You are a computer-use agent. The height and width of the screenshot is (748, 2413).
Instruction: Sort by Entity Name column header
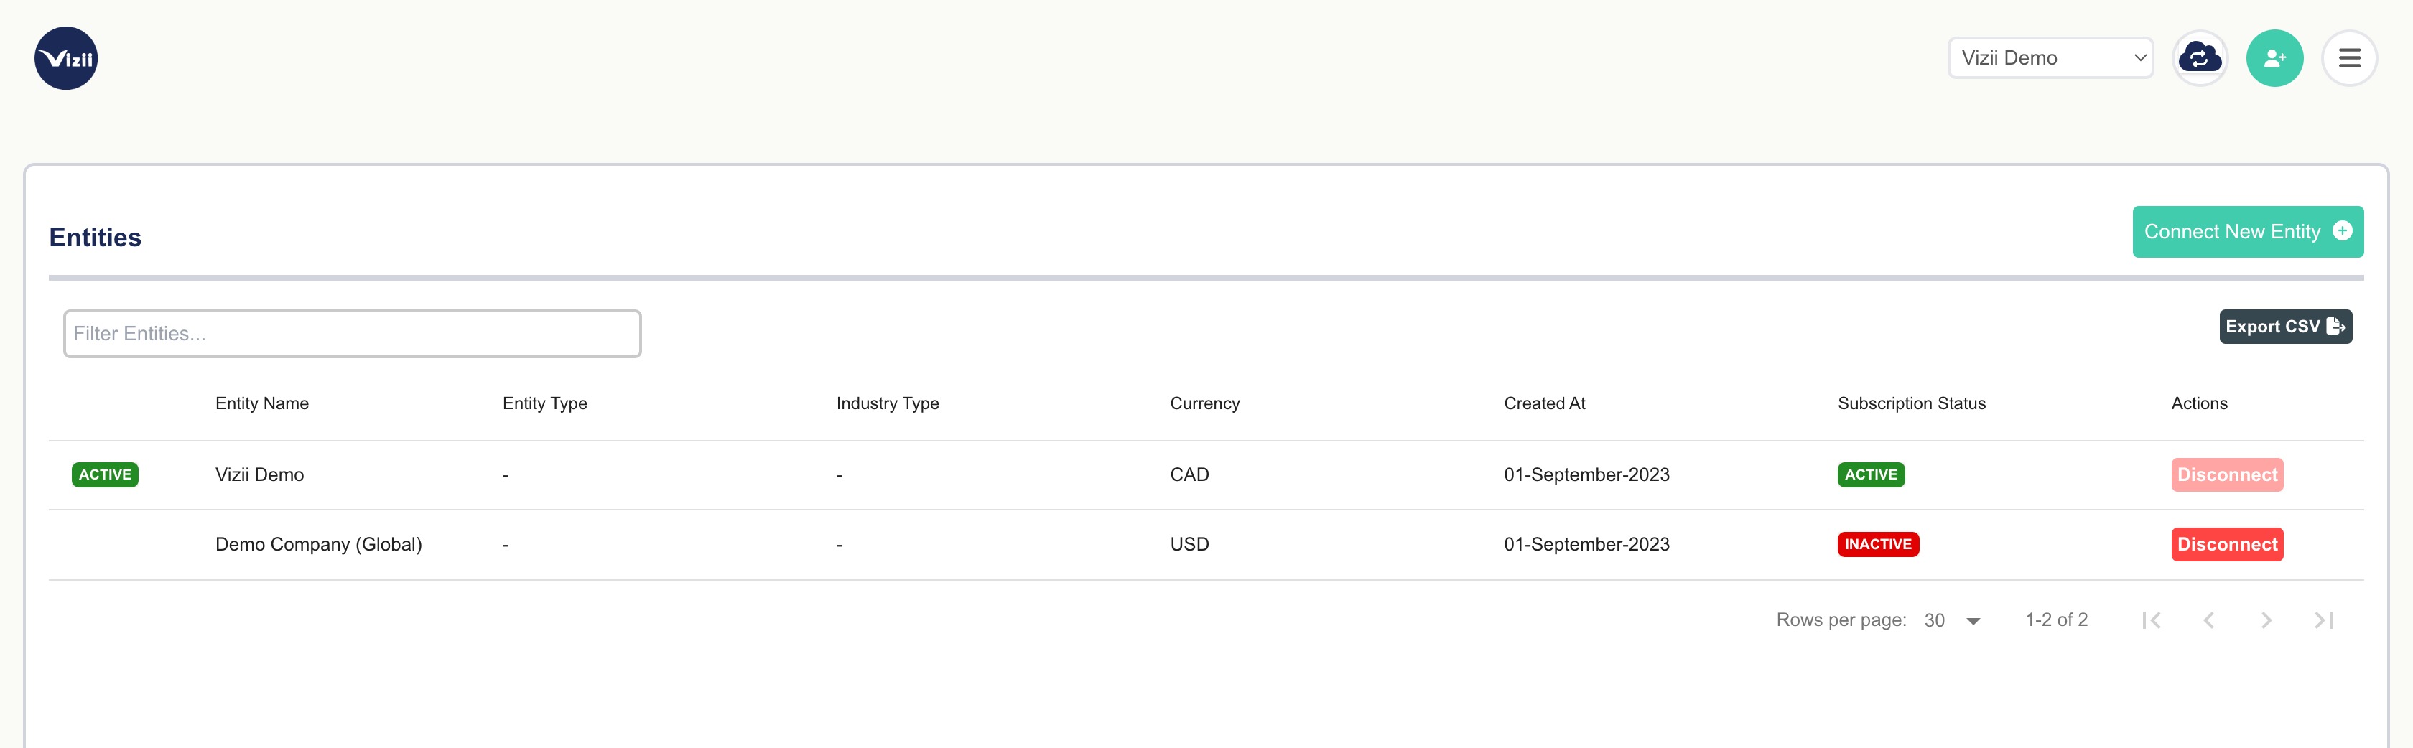tap(262, 403)
